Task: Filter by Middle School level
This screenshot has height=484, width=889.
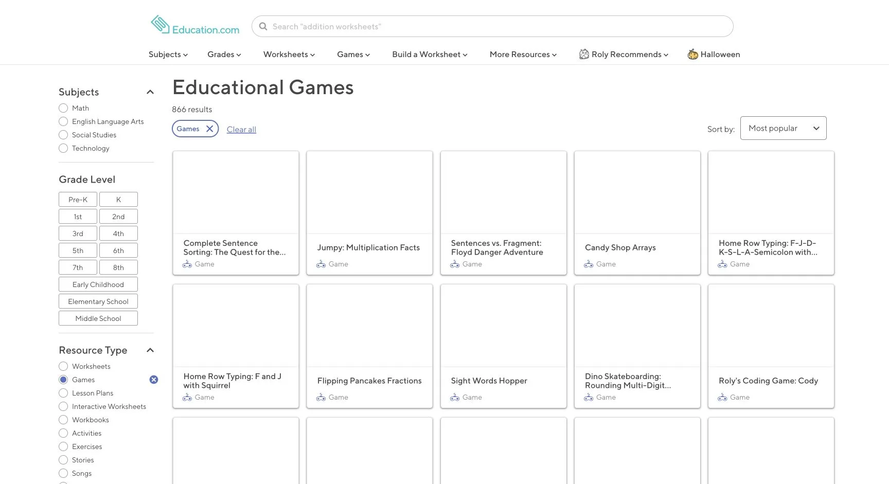Action: tap(98, 318)
